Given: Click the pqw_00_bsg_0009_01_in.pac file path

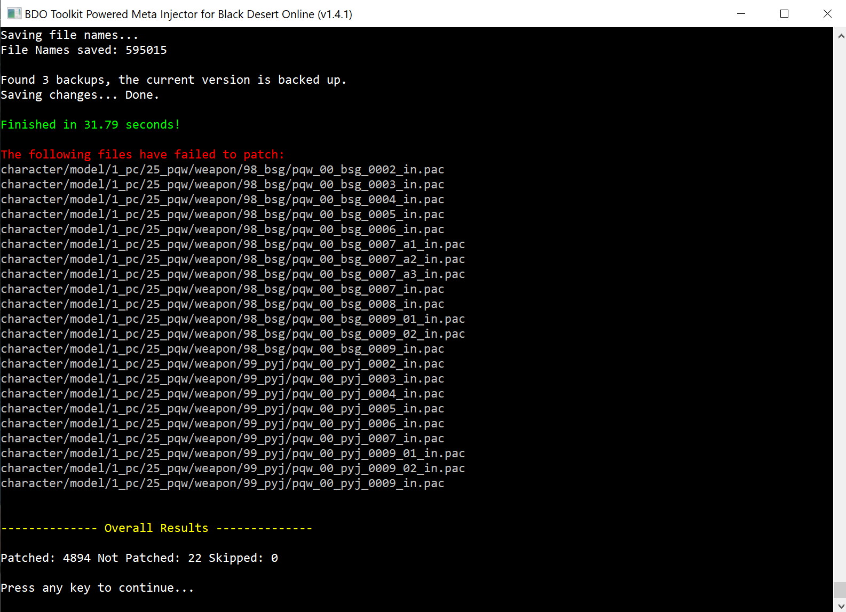Looking at the screenshot, I should 233,319.
